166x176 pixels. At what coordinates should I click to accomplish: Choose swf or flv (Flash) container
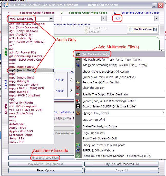[31, 103]
